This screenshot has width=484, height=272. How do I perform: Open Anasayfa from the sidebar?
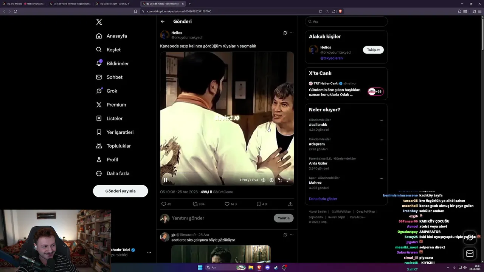click(112, 36)
